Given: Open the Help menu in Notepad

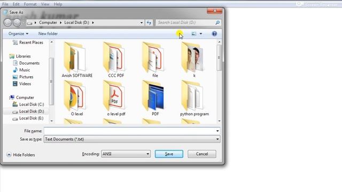Looking at the screenshot, I should [x=58, y=4].
